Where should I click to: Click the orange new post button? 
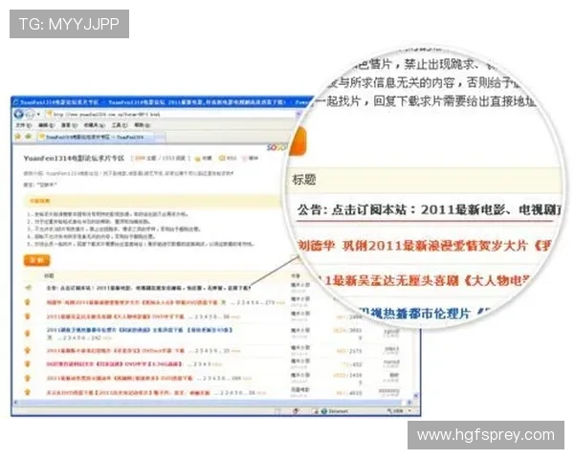[x=36, y=261]
